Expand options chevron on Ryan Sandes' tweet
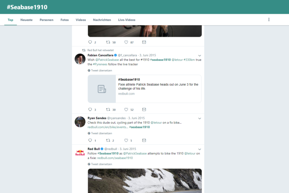The image size is (289, 193). tap(199, 118)
